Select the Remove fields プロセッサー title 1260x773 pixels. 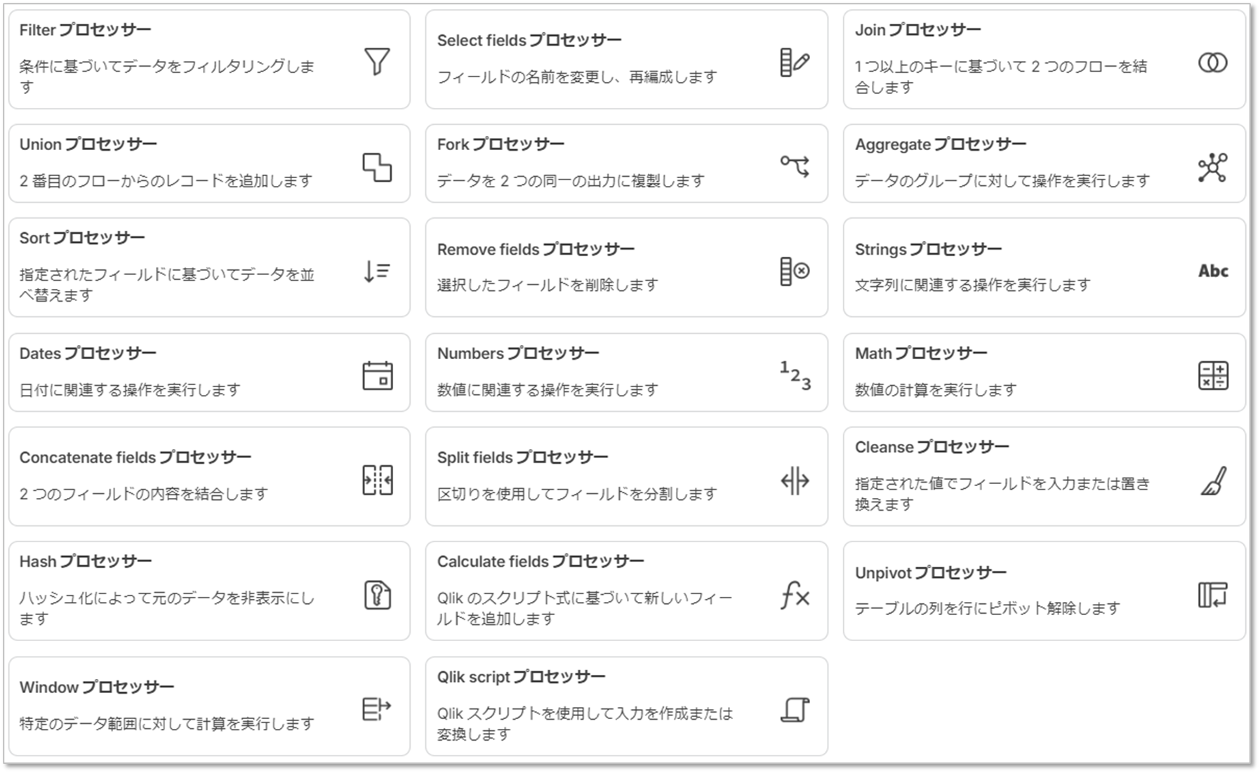click(536, 249)
